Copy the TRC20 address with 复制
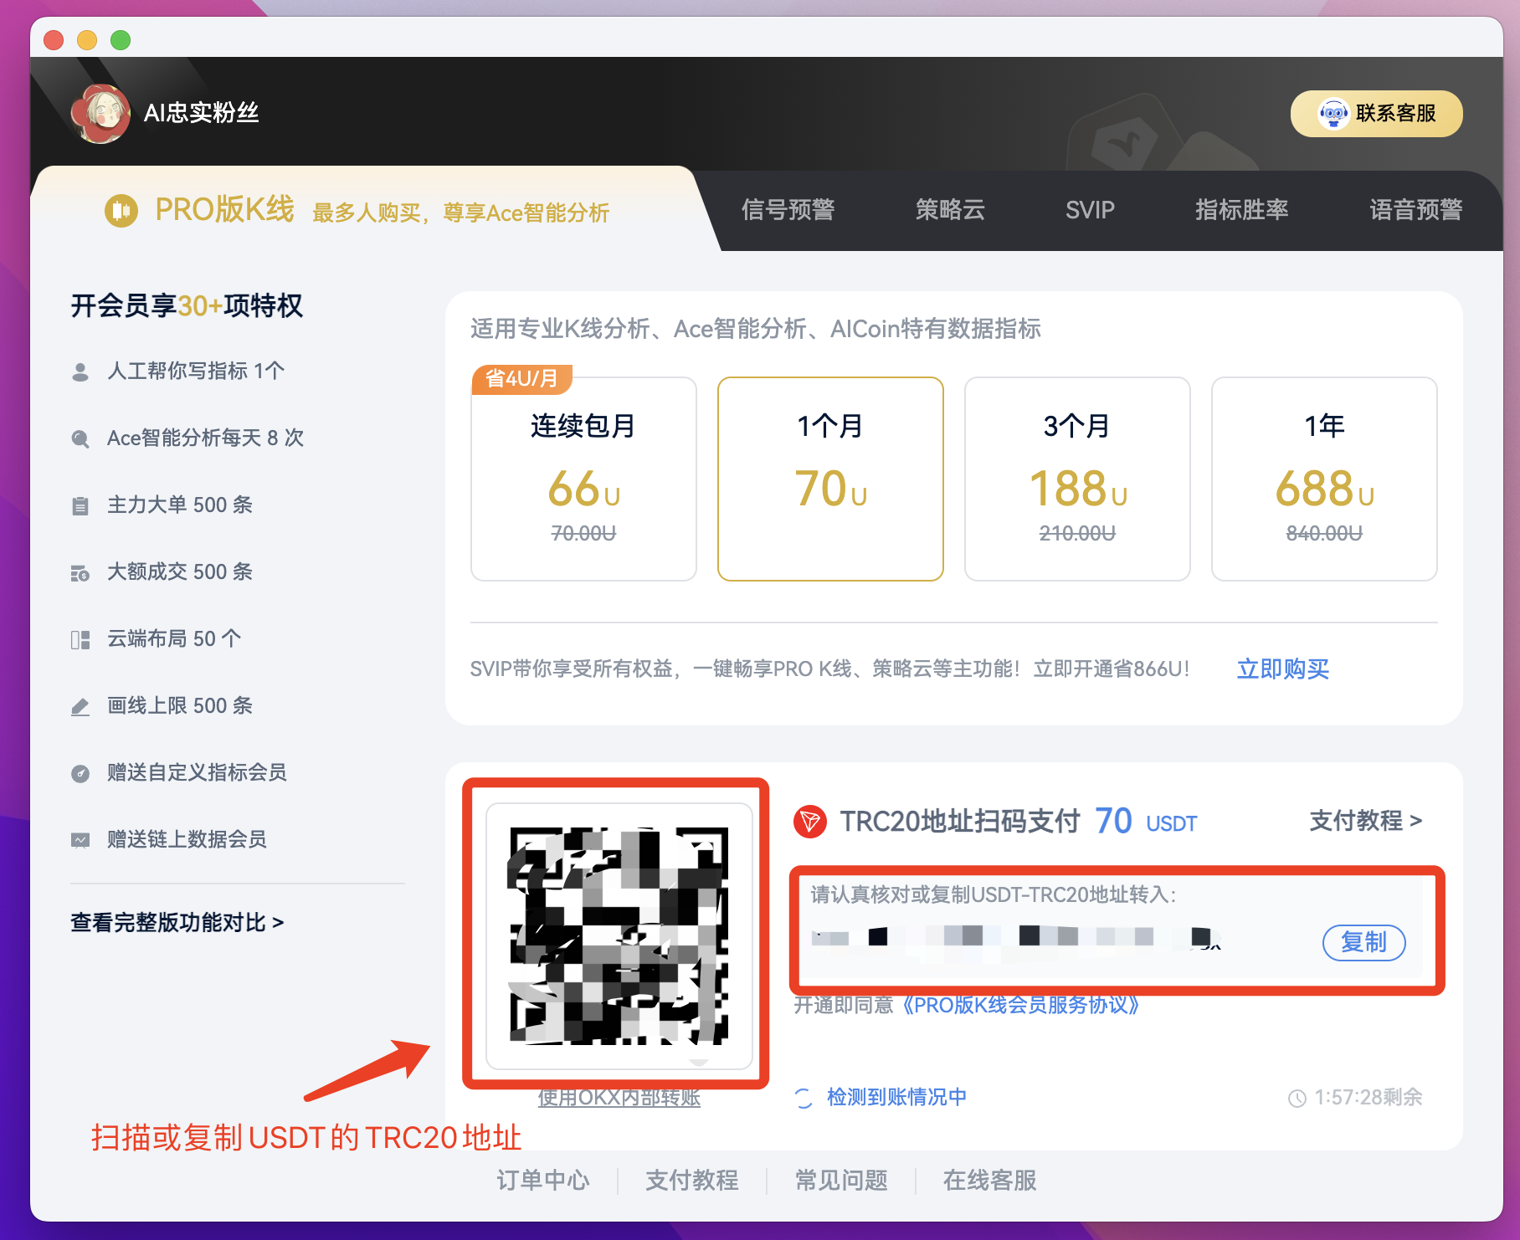This screenshot has height=1240, width=1520. tap(1363, 942)
